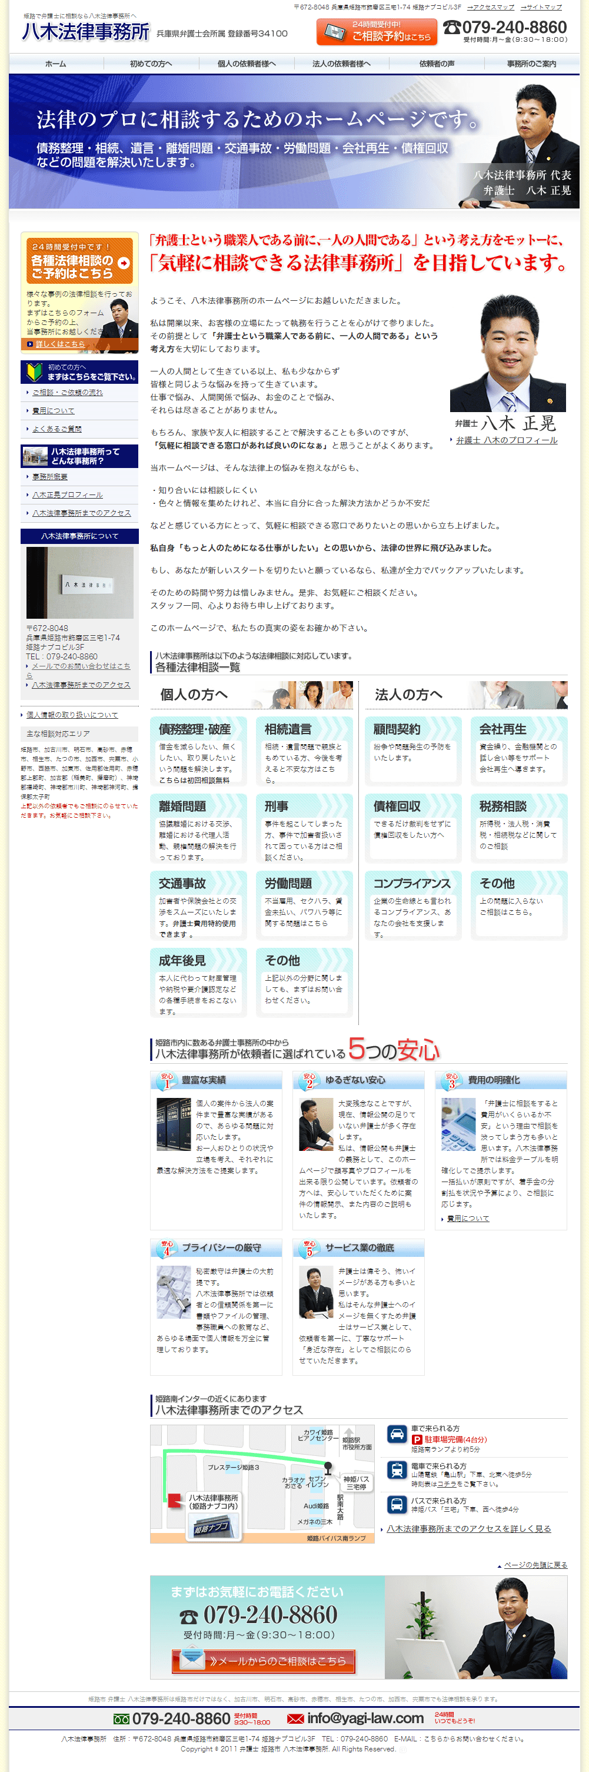Open 費用について sidebar link

click(53, 411)
